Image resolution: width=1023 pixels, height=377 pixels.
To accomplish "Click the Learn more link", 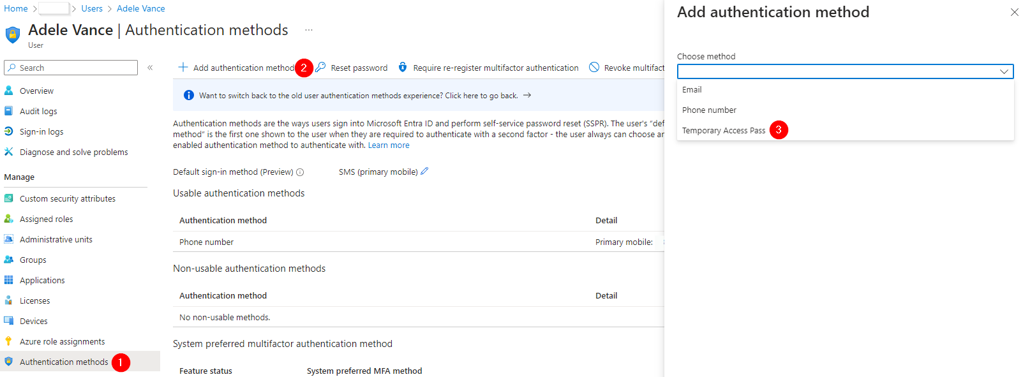I will coord(389,145).
